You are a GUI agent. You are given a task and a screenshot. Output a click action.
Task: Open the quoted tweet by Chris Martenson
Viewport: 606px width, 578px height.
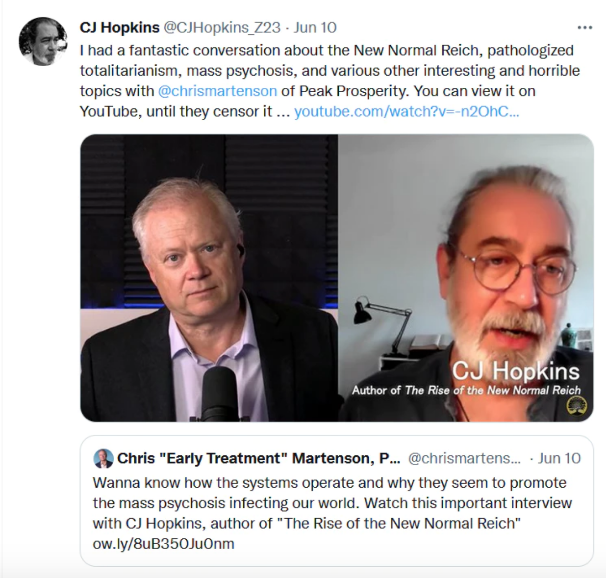pyautogui.click(x=337, y=500)
